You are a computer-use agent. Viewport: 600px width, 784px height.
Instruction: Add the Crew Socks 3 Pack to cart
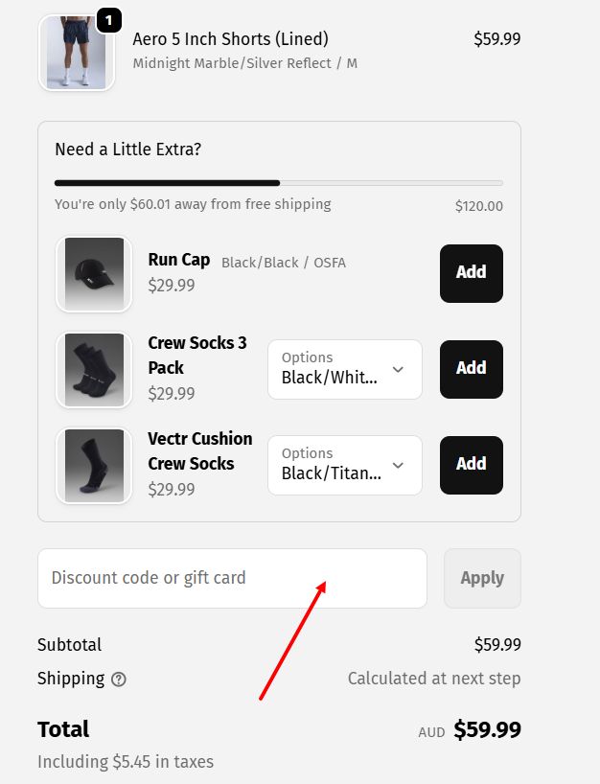pos(471,369)
